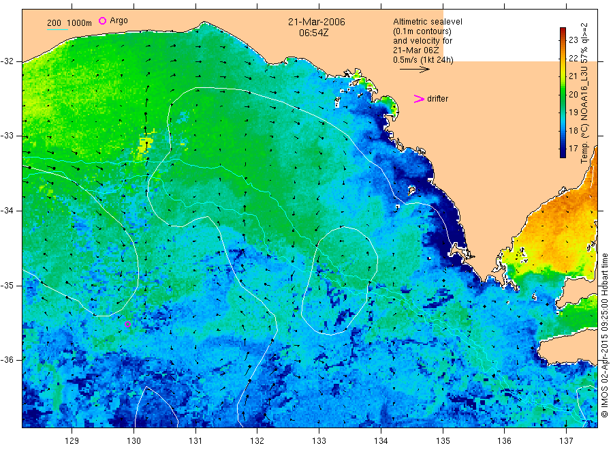Click the '132' longitude axis label
Screen dimensions: 613x450
[257, 441]
